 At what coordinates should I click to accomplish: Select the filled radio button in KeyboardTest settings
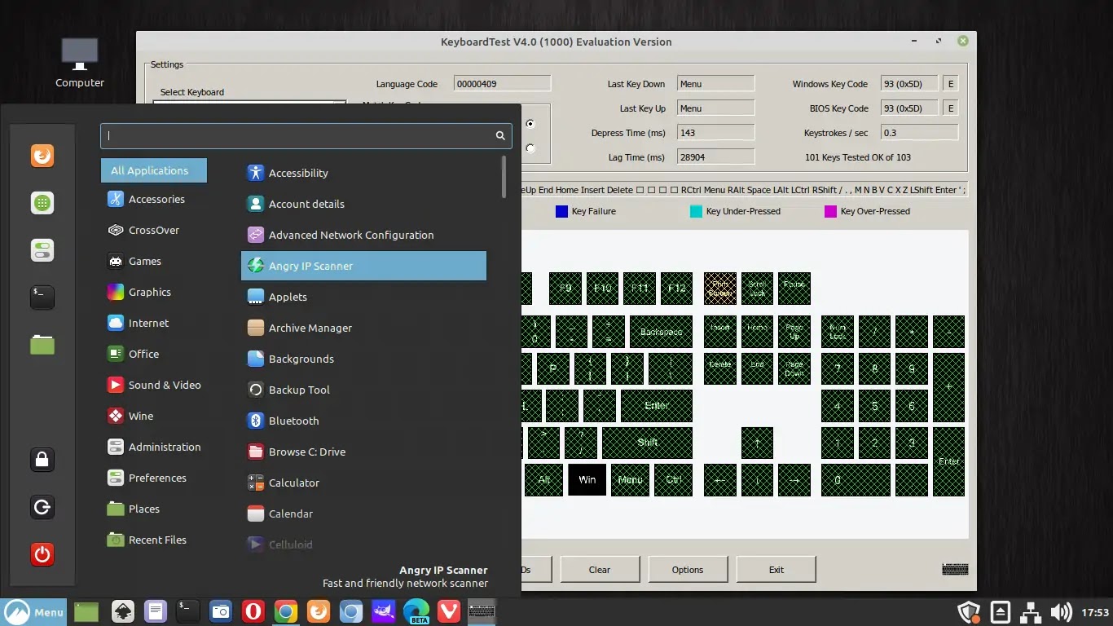click(x=530, y=124)
